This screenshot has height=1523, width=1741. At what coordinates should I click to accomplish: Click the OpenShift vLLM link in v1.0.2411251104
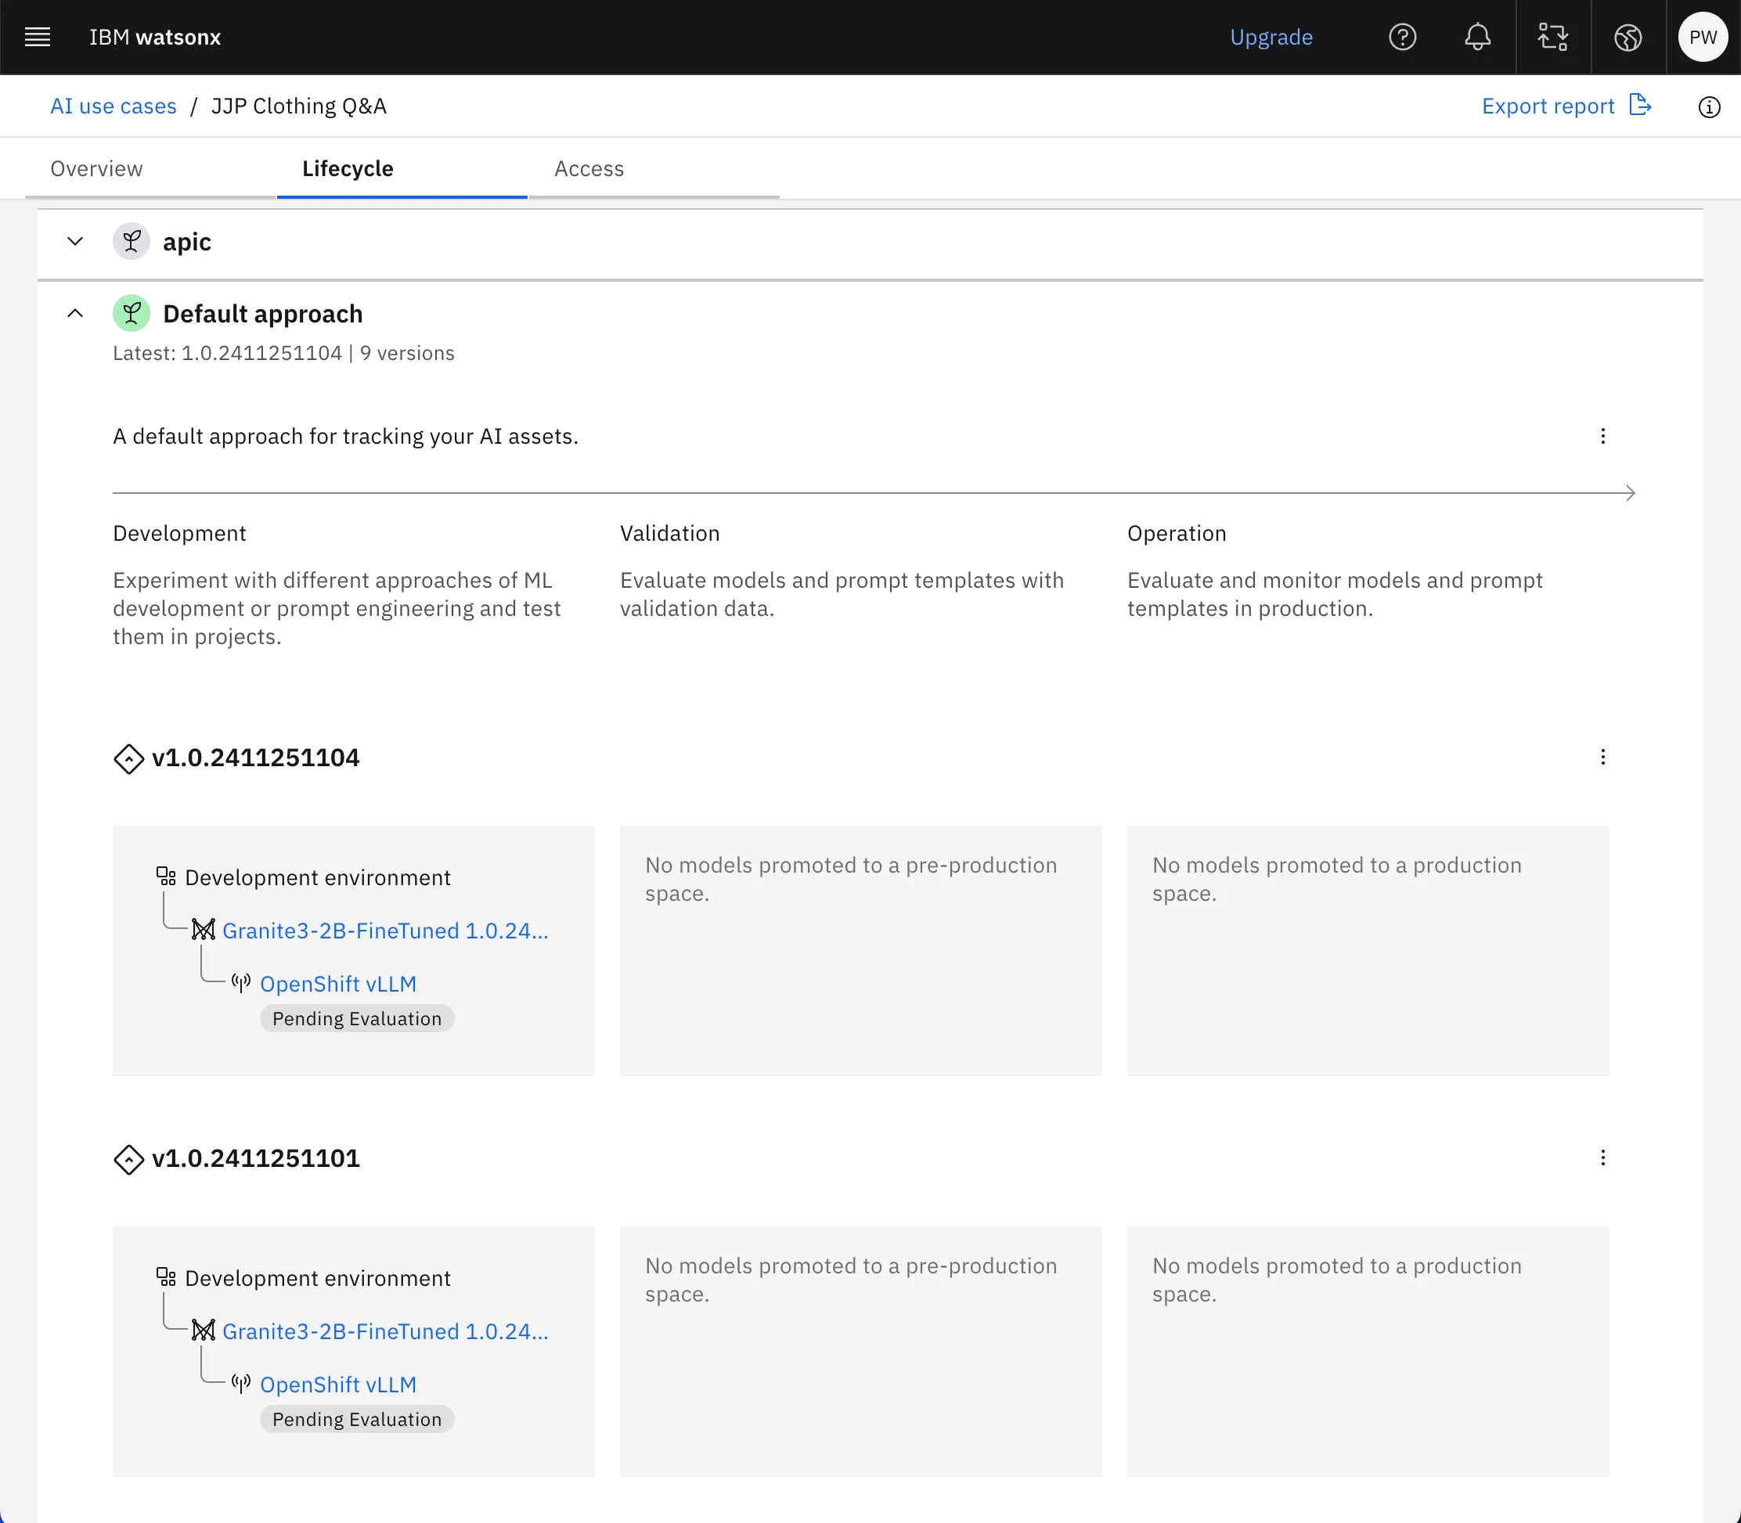(337, 983)
